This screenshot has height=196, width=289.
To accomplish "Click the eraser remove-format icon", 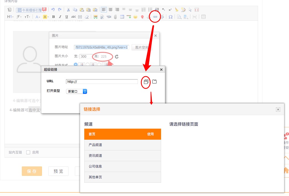I will 87,17.
